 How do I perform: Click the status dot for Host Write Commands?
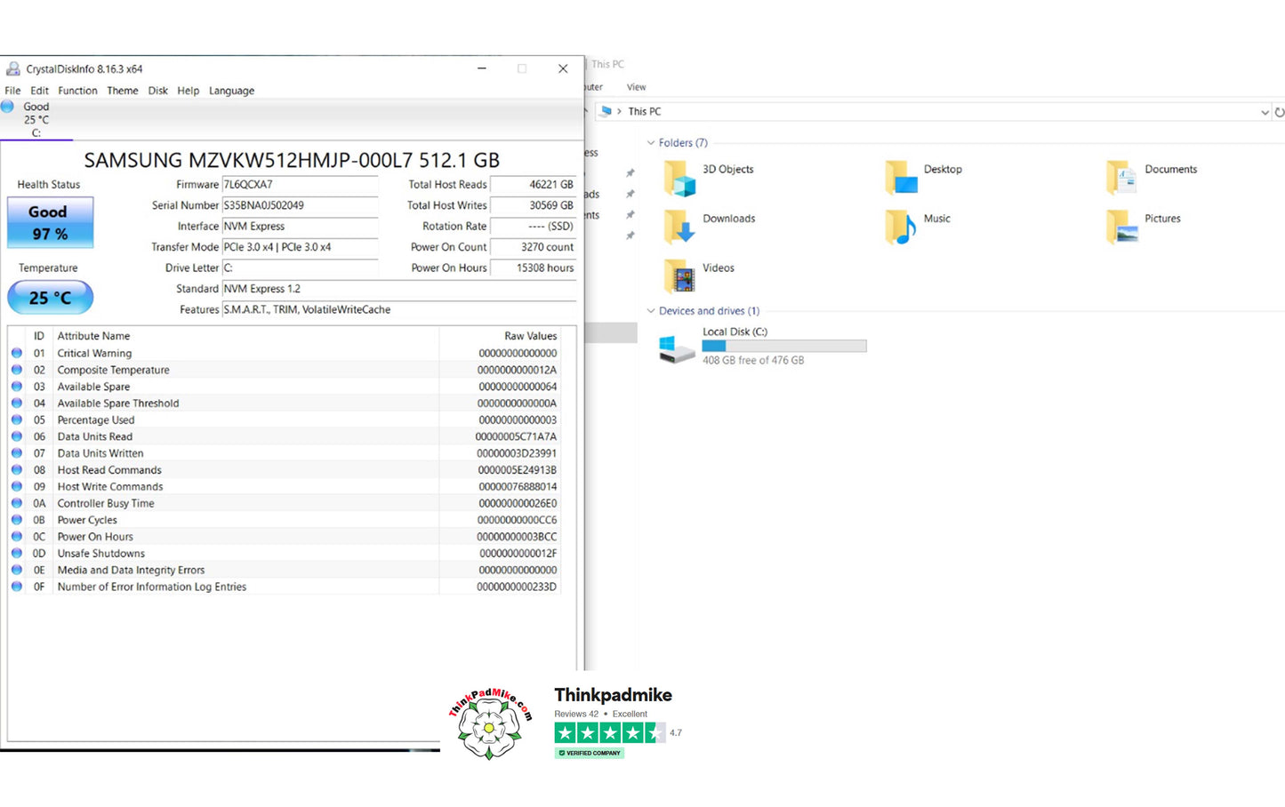coord(17,486)
